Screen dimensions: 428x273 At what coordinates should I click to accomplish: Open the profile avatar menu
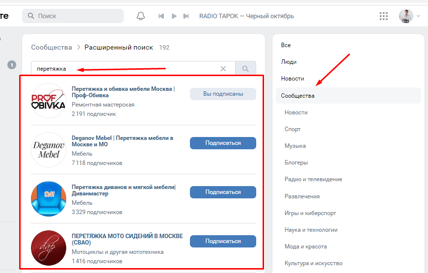405,16
